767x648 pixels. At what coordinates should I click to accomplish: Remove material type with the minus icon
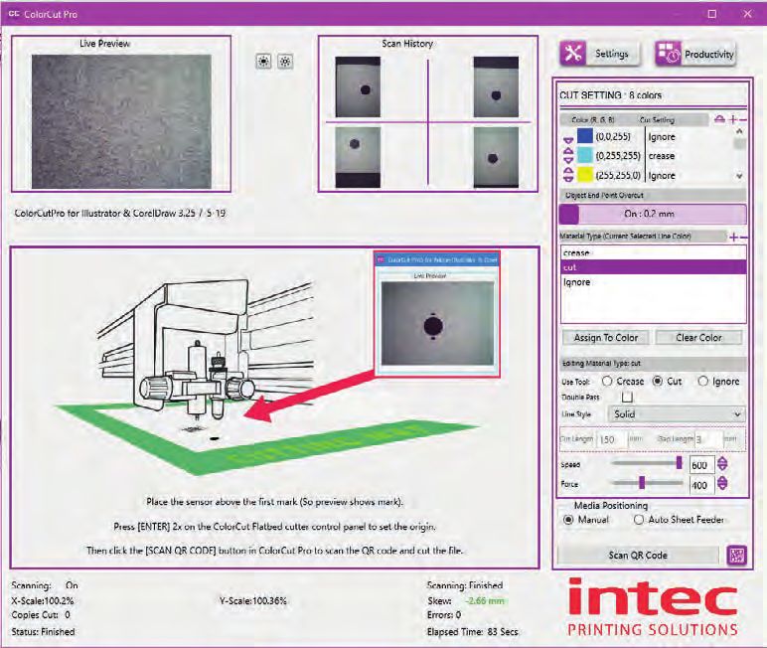[743, 238]
